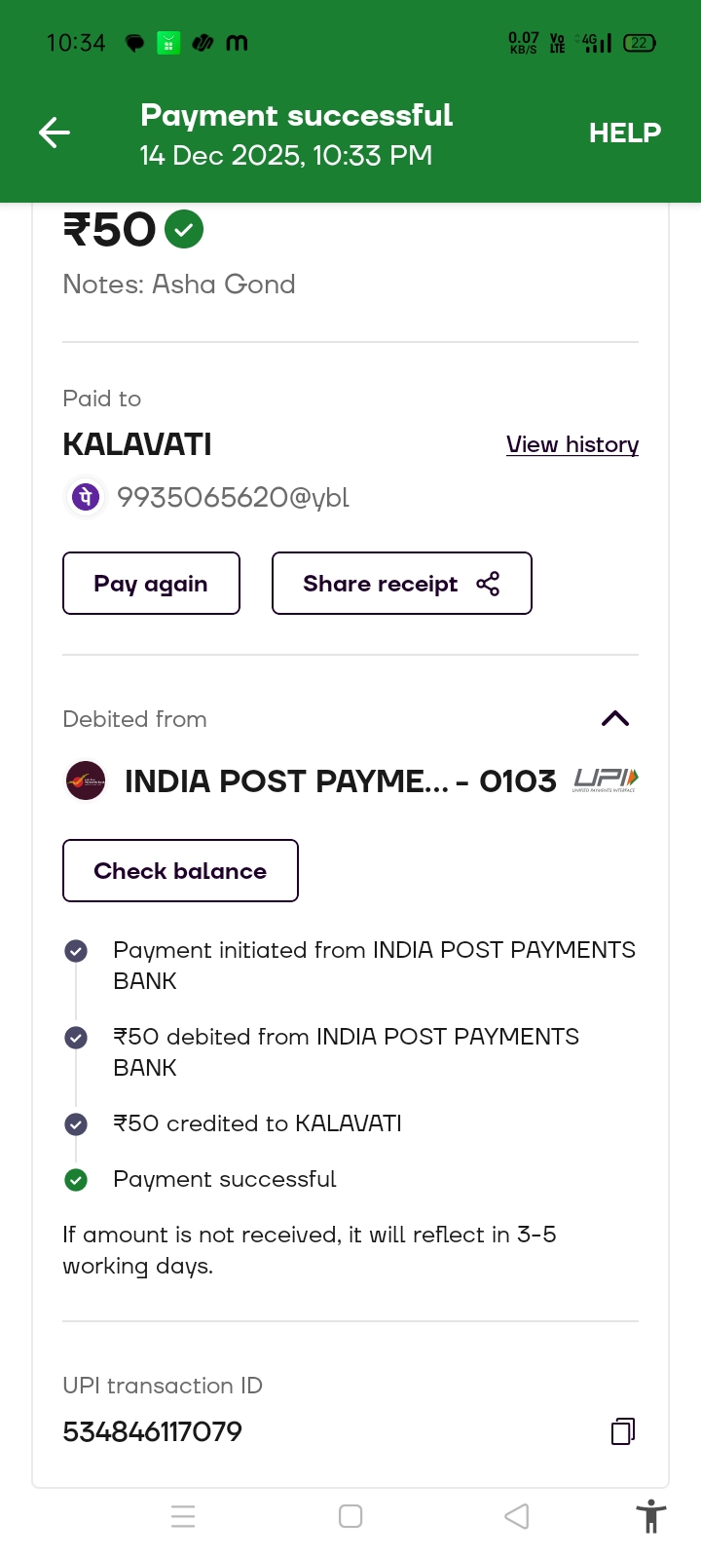Copy the UPI transaction ID
Screen dimensions: 701x1559
[623, 1430]
